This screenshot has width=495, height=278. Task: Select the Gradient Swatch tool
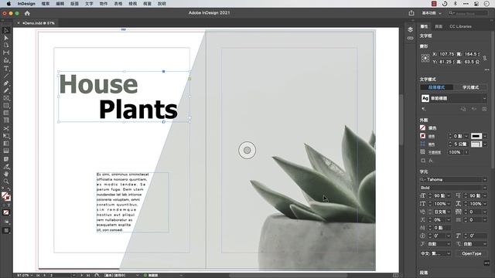(x=6, y=144)
